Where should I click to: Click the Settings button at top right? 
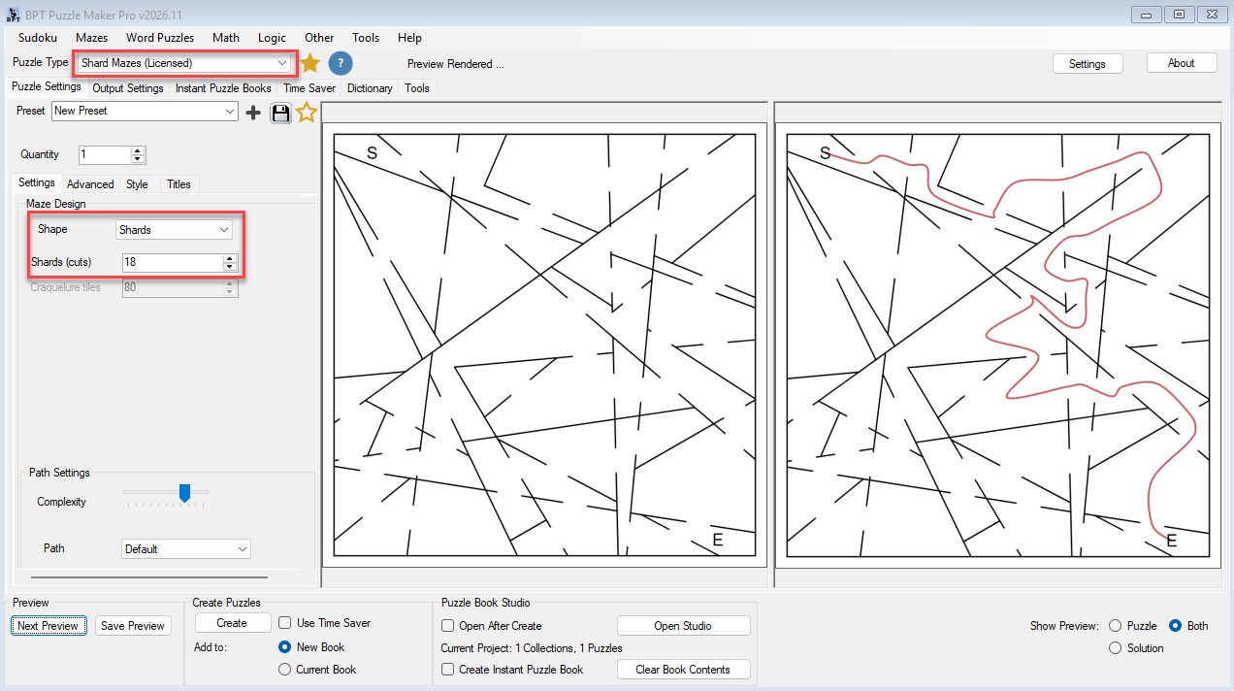tap(1088, 64)
